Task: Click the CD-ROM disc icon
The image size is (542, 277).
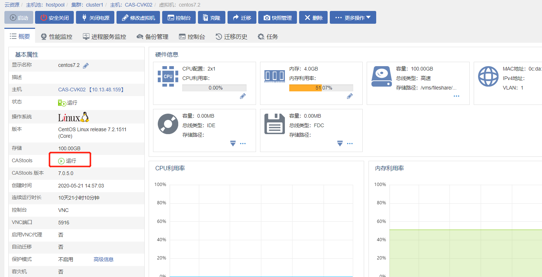Action: point(168,124)
